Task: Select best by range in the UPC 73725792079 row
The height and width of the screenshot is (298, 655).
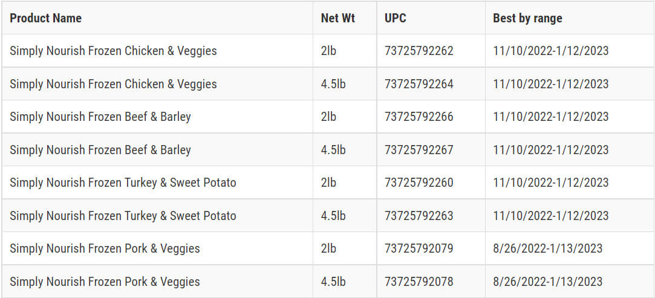Action: coord(548,248)
